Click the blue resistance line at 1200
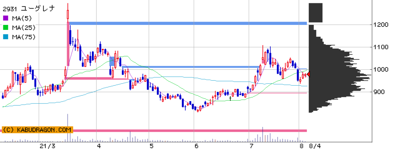 point(188,23)
